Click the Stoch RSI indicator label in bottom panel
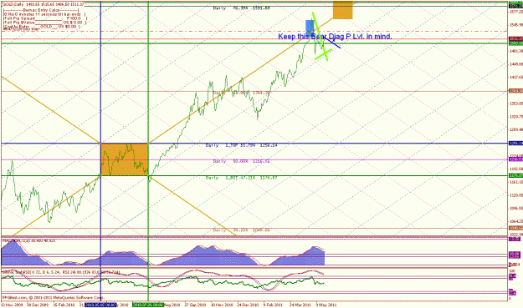523x308 pixels. [x=61, y=272]
